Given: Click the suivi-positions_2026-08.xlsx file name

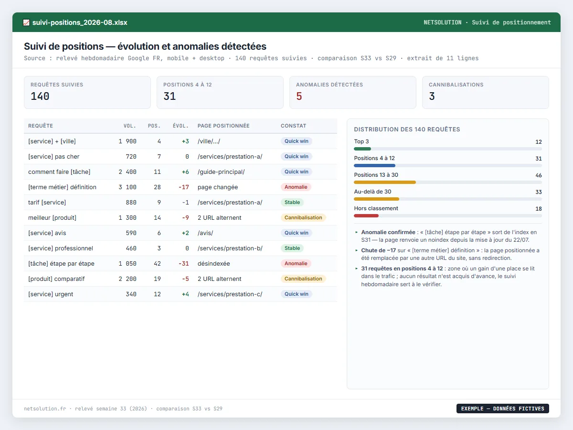Looking at the screenshot, I should pos(80,22).
